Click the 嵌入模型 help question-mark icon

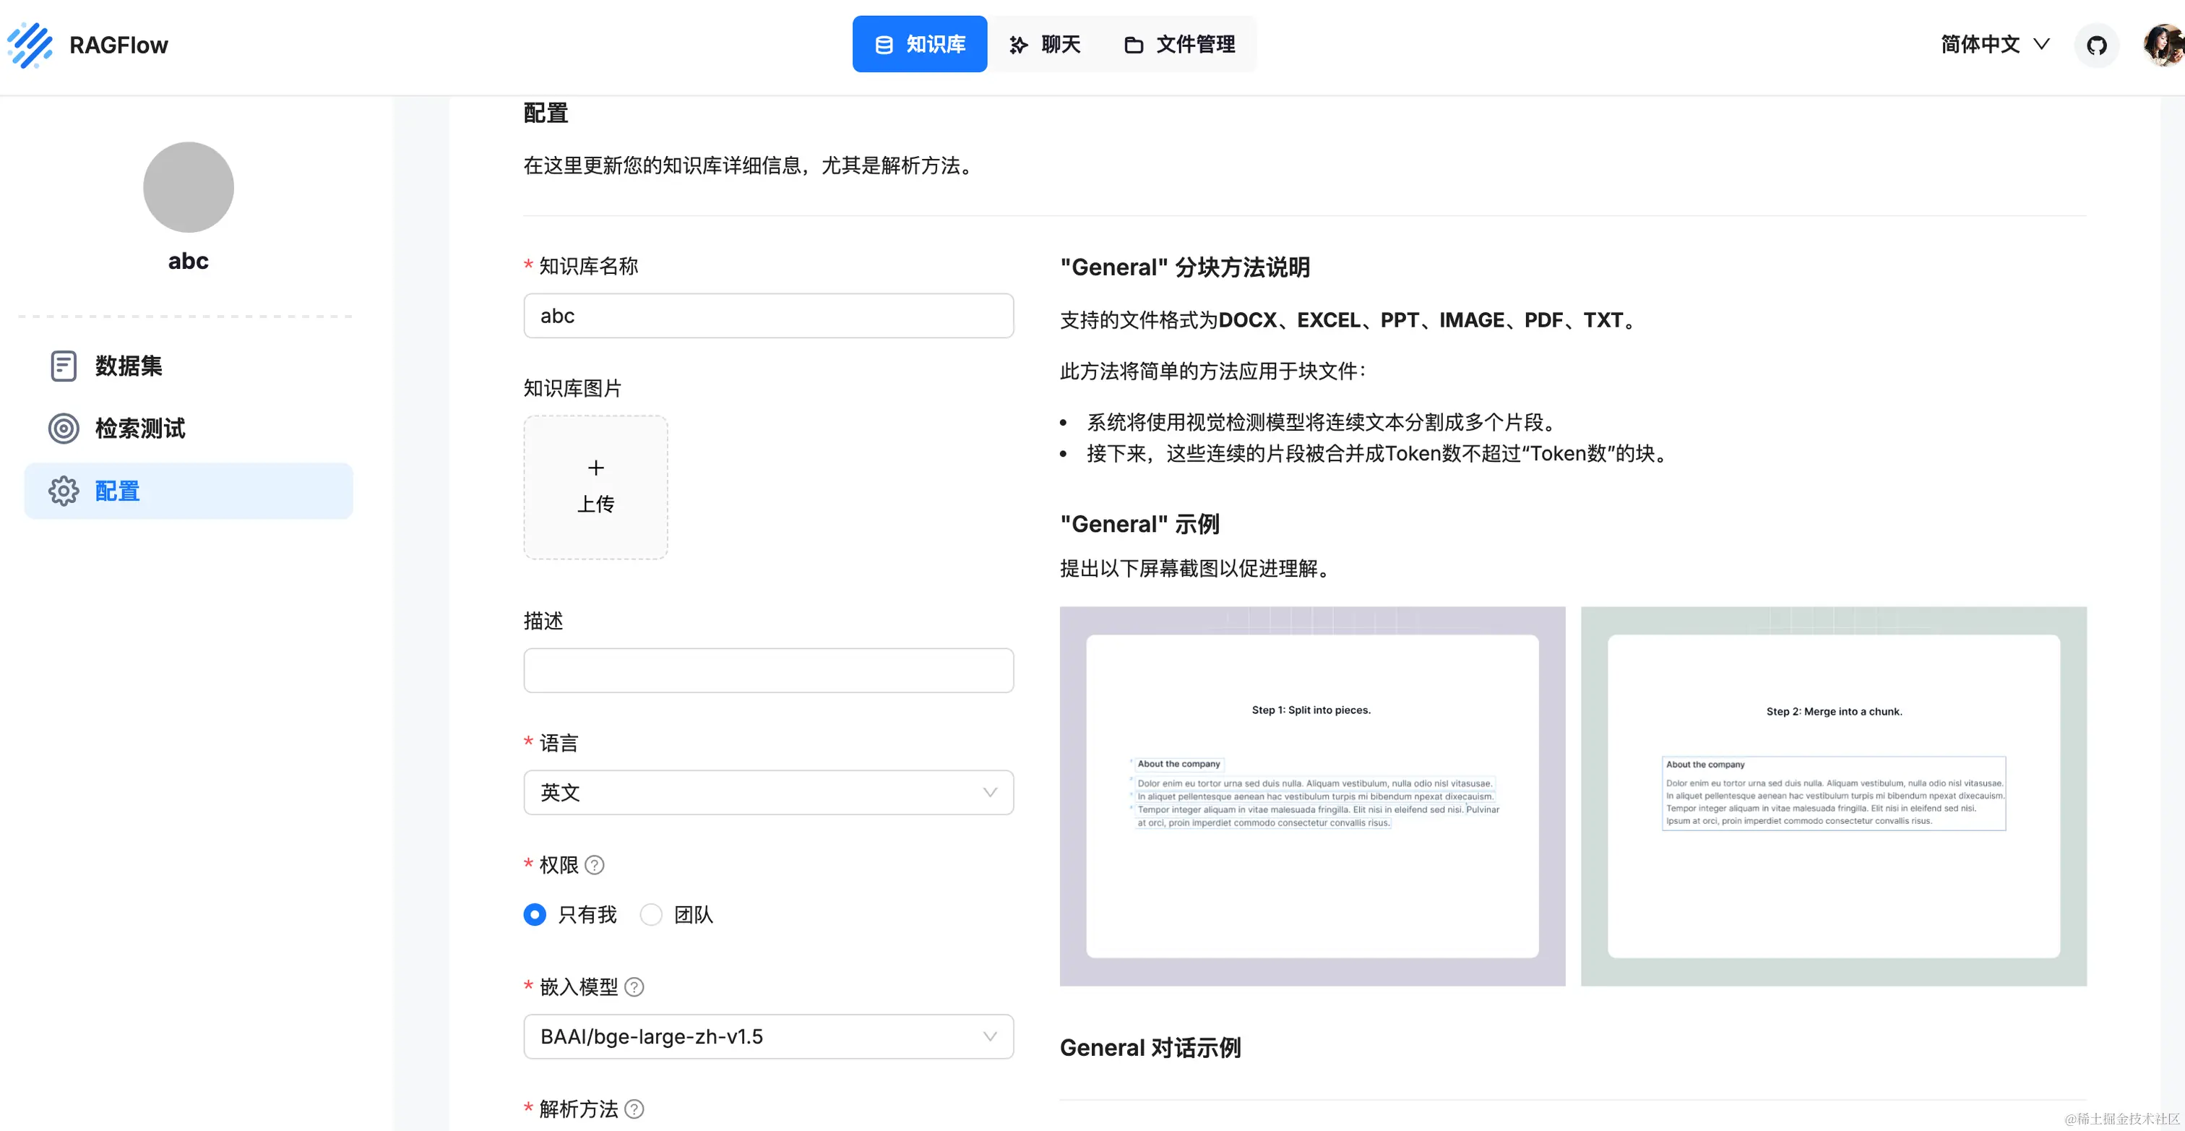click(634, 986)
